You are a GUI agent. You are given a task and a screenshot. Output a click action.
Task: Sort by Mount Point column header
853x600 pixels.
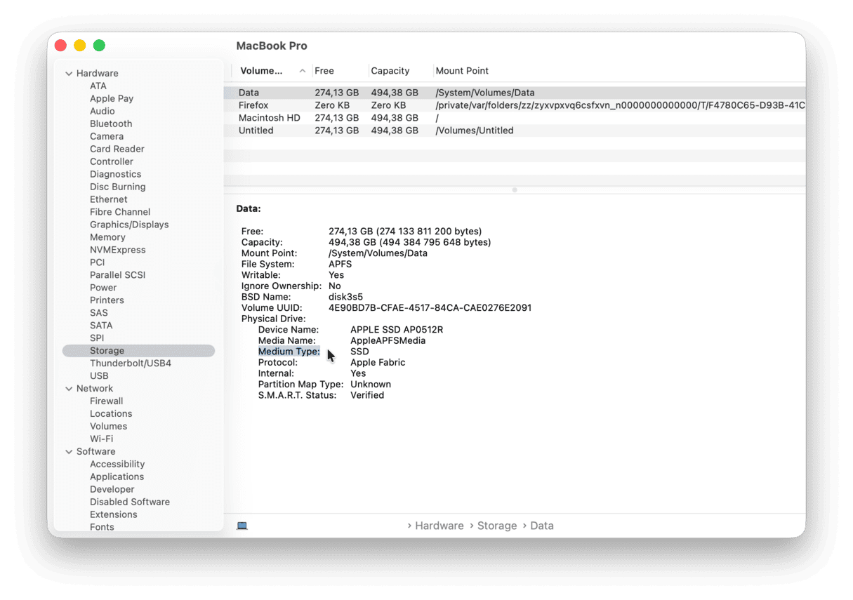coord(462,71)
